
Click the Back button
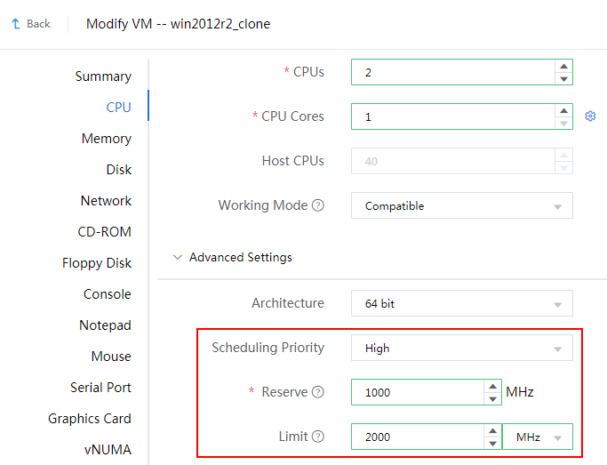pyautogui.click(x=31, y=24)
